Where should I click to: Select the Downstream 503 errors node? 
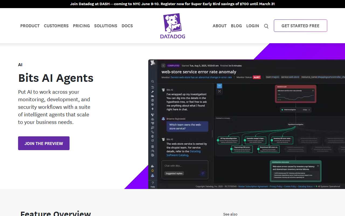(x=269, y=149)
